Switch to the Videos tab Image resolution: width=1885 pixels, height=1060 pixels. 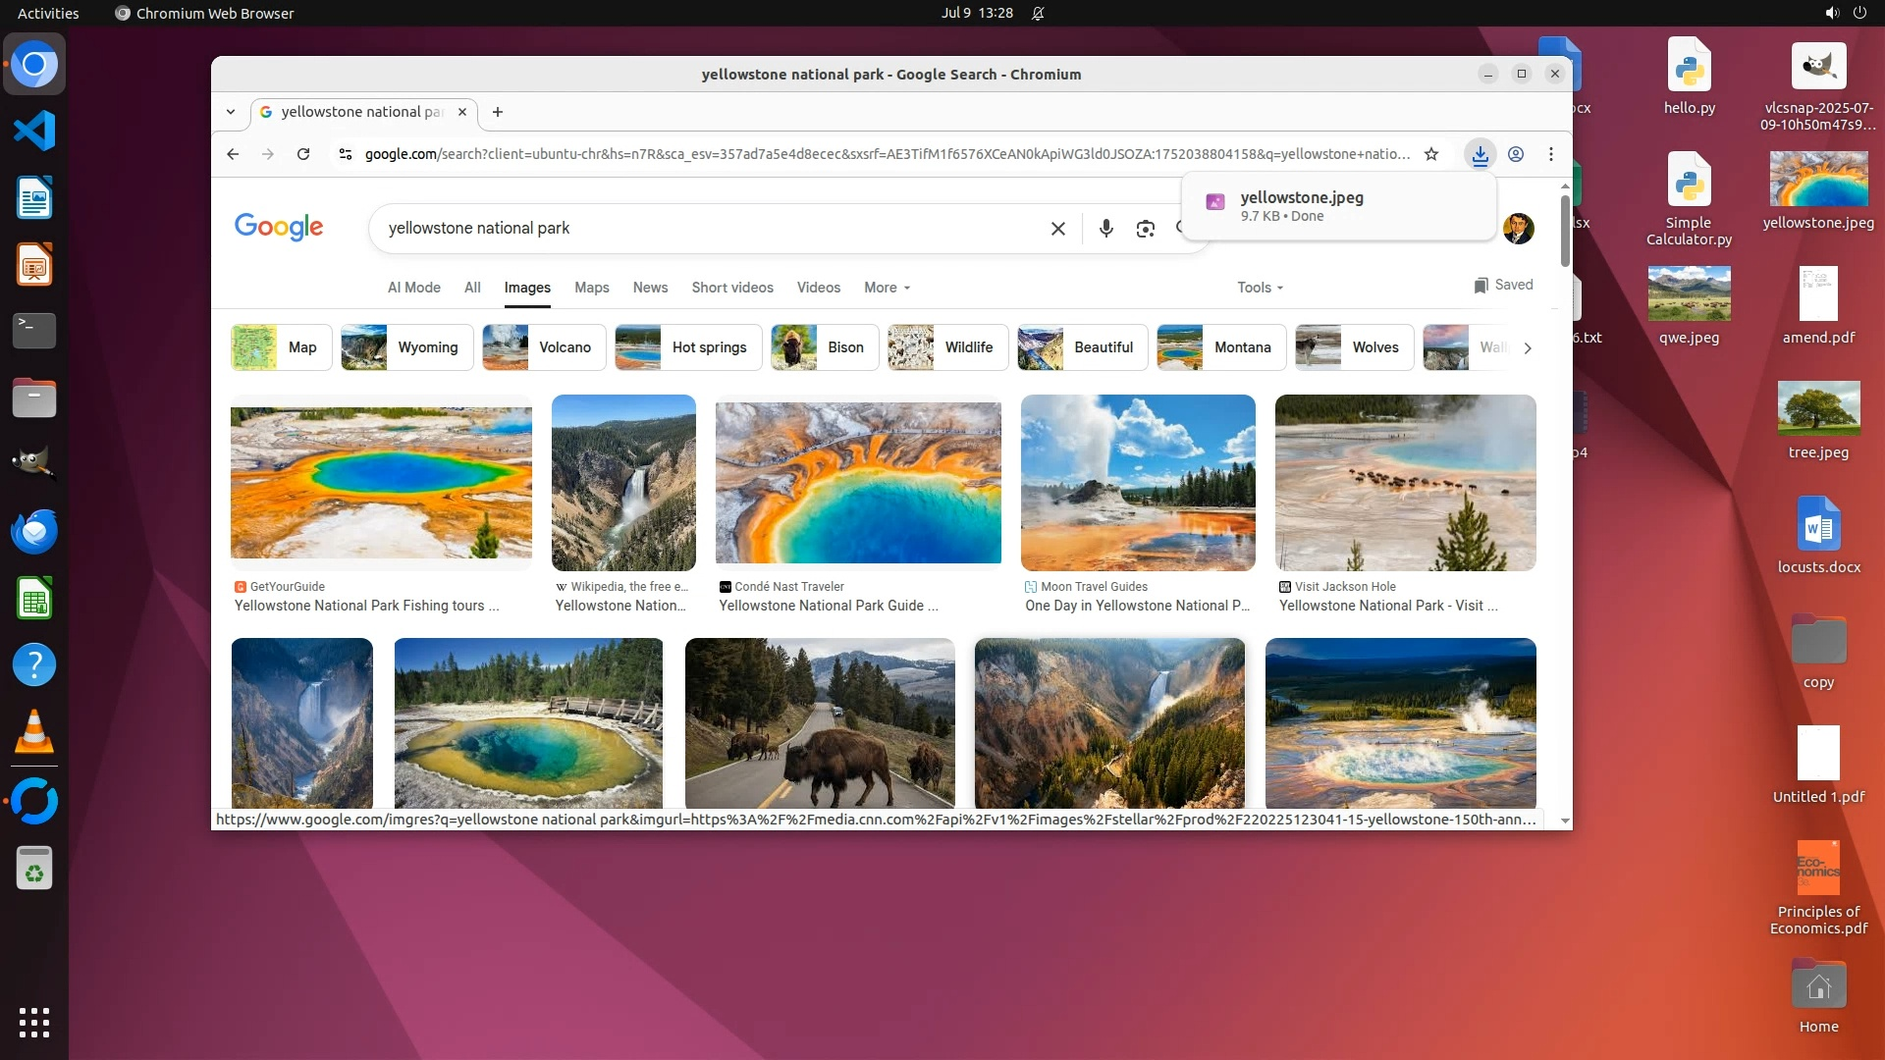click(x=818, y=288)
